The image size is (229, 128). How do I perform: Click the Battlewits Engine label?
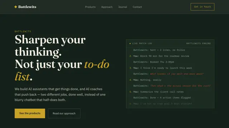point(199,43)
